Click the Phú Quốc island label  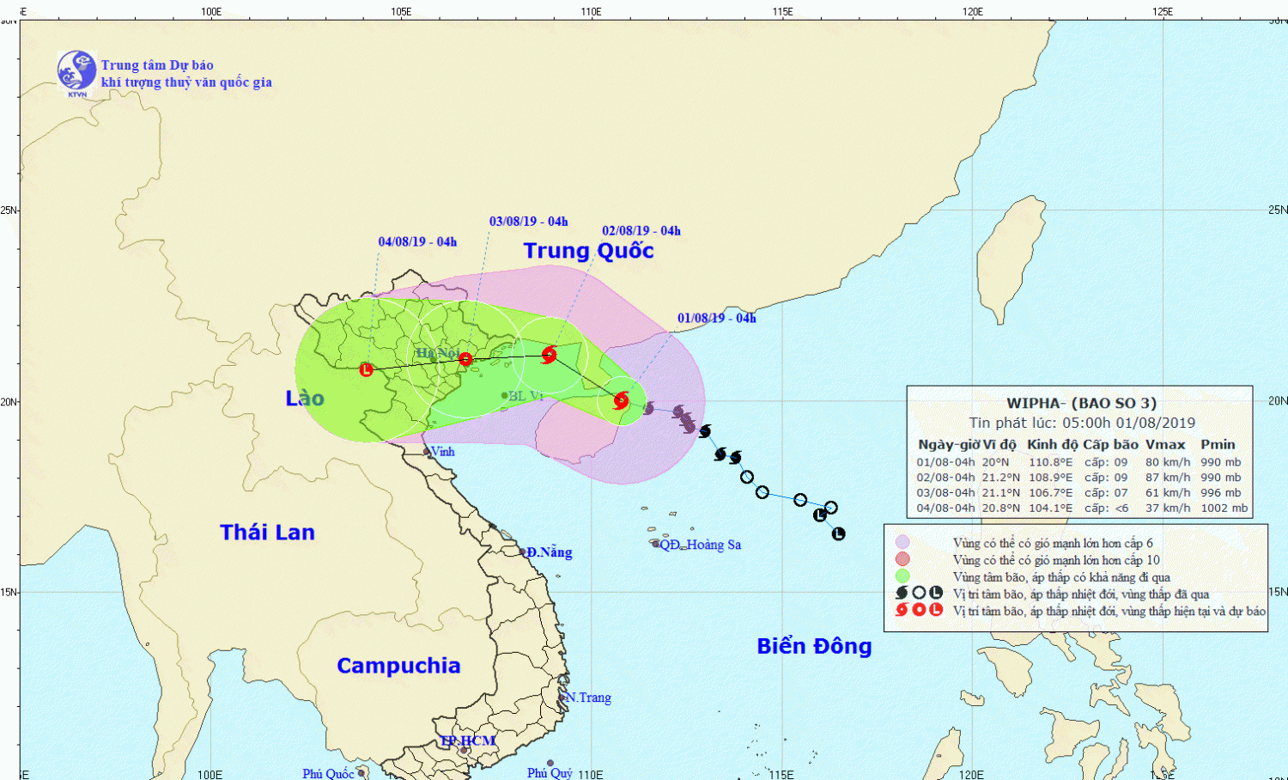tap(328, 773)
